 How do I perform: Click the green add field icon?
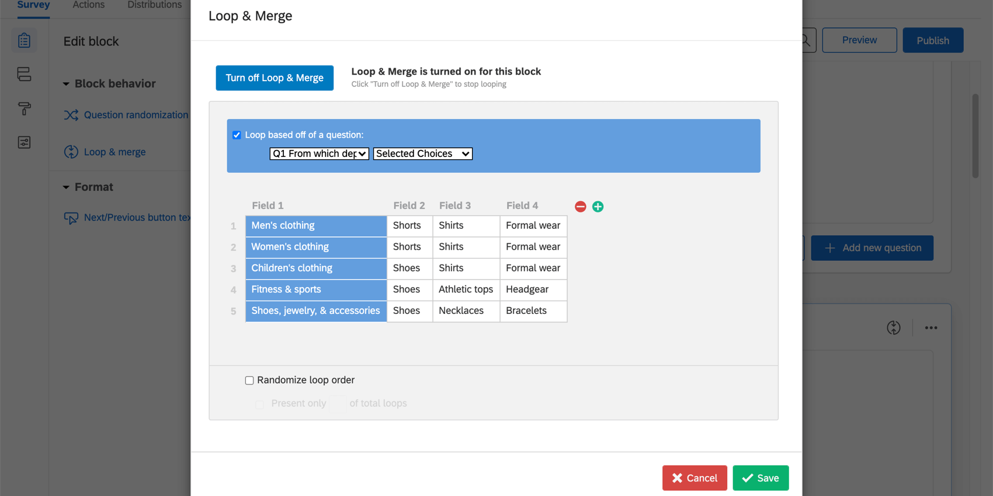[x=598, y=207]
